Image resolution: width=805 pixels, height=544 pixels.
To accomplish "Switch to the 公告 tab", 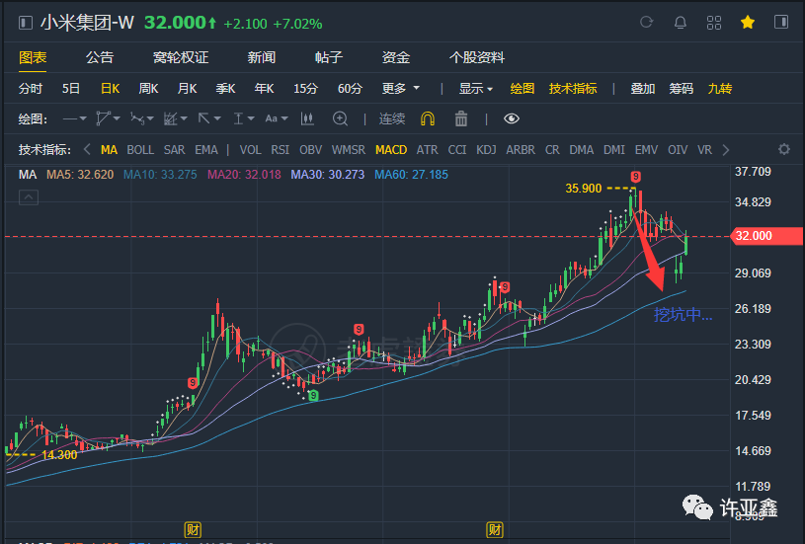I will (99, 57).
